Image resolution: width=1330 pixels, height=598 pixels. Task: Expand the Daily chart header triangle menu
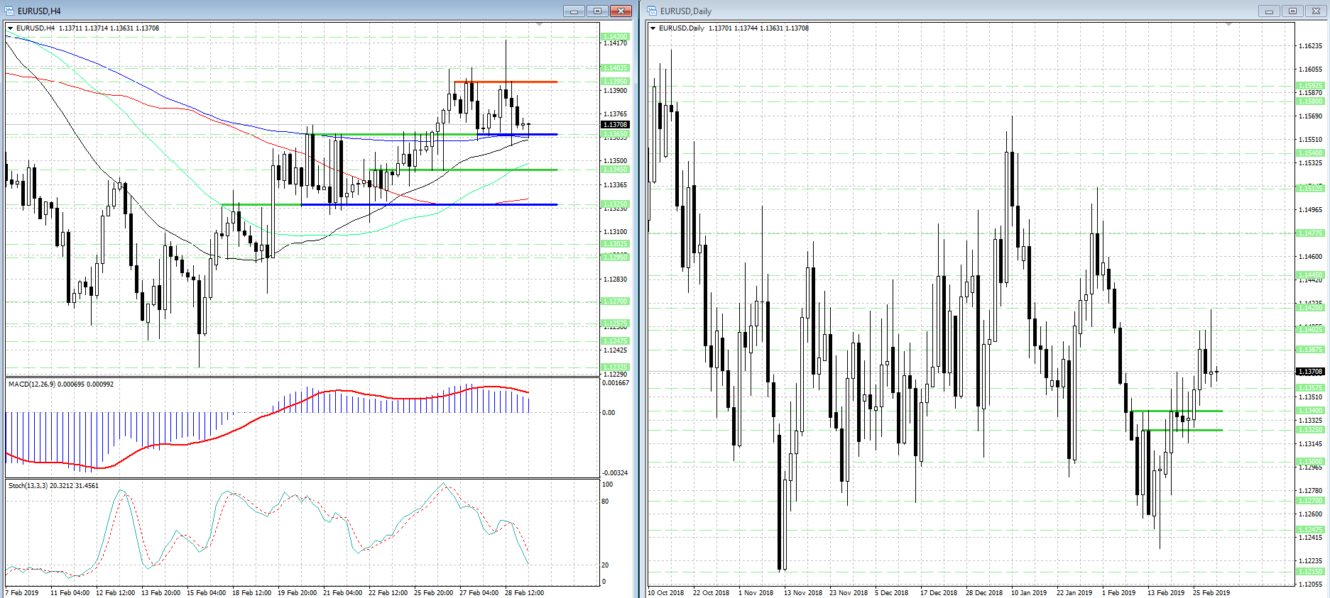(653, 28)
